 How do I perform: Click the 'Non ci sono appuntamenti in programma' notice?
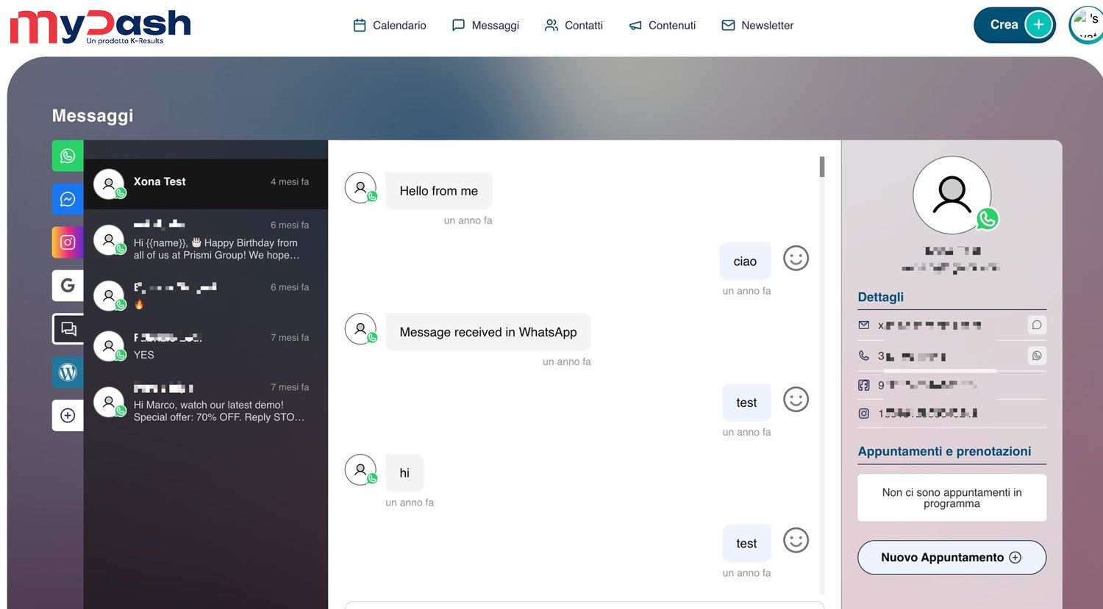tap(952, 498)
